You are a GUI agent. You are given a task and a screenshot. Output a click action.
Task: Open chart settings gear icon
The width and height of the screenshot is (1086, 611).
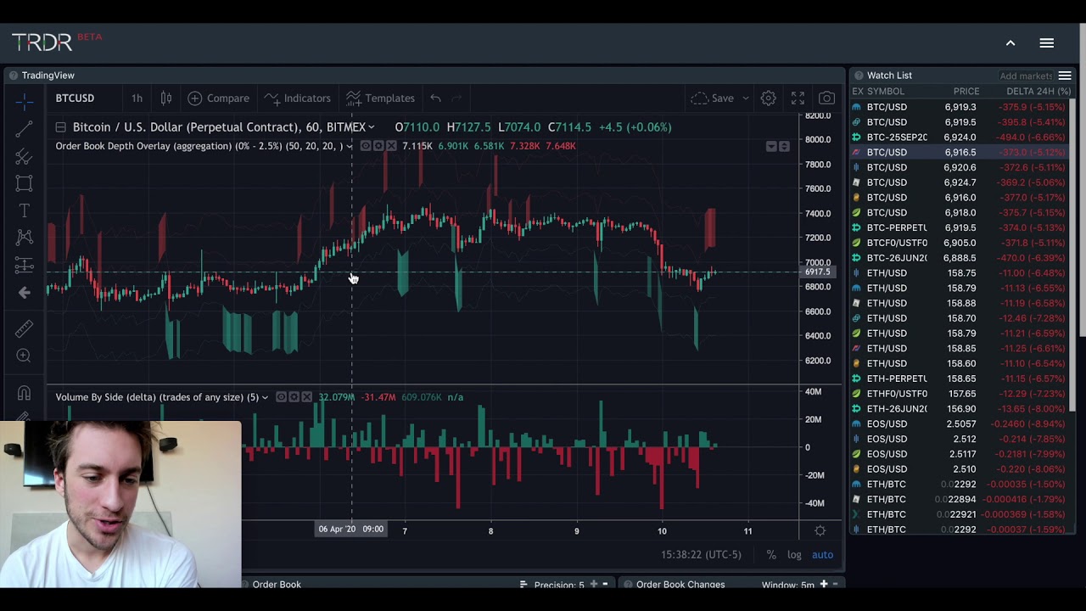[x=768, y=98]
